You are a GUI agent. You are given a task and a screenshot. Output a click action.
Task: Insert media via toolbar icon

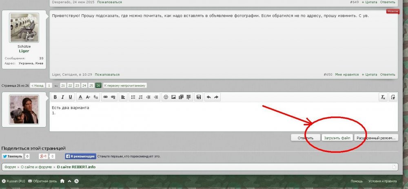point(181,97)
